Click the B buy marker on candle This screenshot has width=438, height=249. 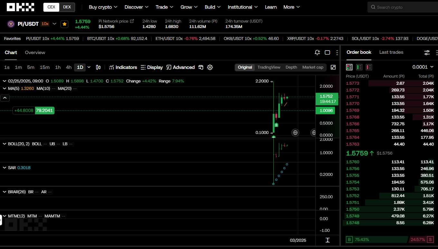(276, 125)
